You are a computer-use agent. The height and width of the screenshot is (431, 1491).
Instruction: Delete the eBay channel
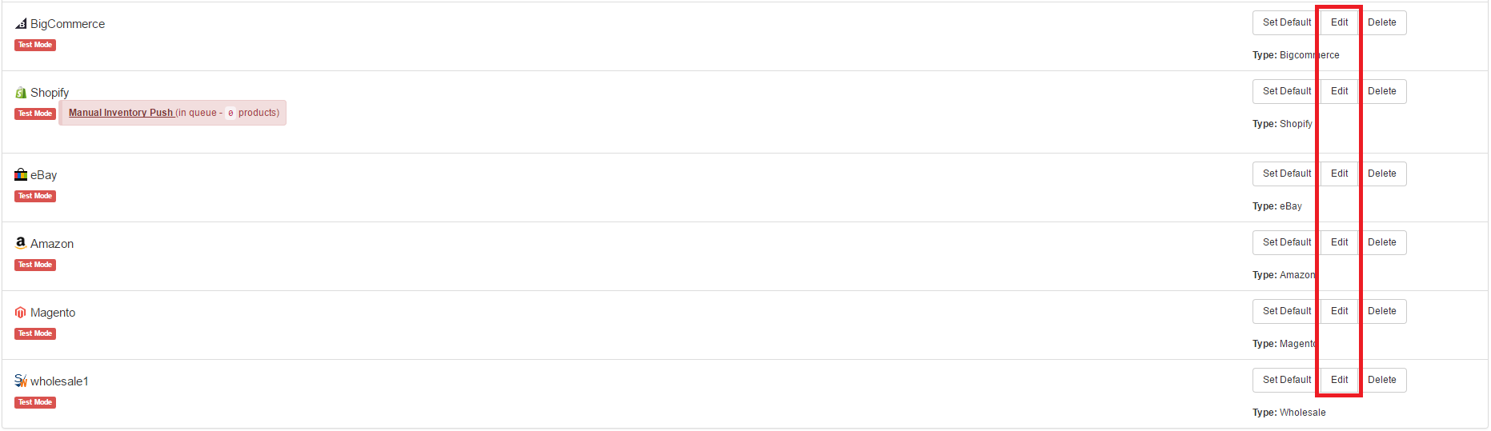tap(1381, 174)
